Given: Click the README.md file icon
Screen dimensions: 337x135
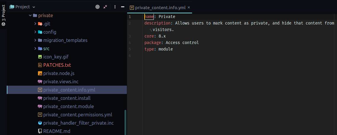Looking at the screenshot, I should (40, 131).
